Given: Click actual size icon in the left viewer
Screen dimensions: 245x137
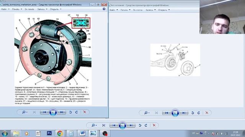Looking at the screenshot, I should click(x=34, y=112).
